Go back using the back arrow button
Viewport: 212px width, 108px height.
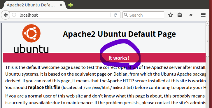pos(6,15)
